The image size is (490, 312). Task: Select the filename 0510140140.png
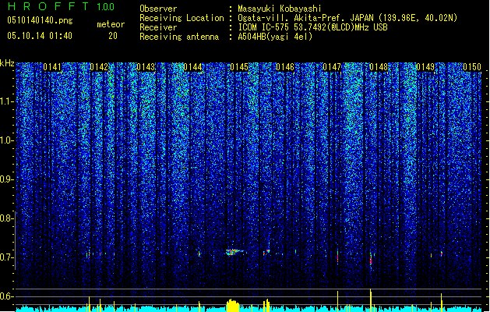pyautogui.click(x=40, y=20)
